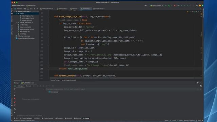
Task: Toggle Debug tool window button
Action: [x=86, y=118]
